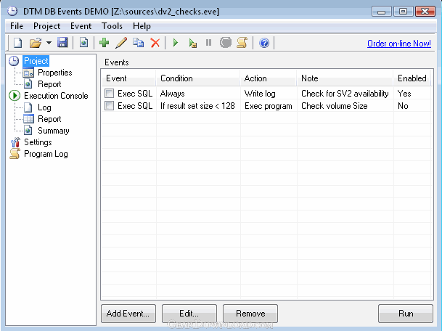This screenshot has width=442, height=331.
Task: Open the Help menu
Action: click(142, 26)
